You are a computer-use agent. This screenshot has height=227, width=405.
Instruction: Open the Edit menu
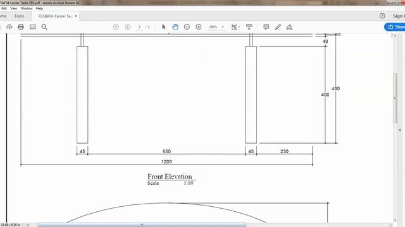4,8
